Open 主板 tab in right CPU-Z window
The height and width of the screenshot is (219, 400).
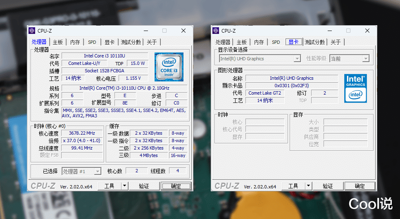pyautogui.click(x=242, y=42)
